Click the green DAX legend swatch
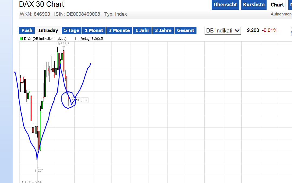292x183 pixels. point(21,38)
